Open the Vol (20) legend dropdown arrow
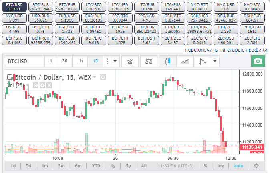The image size is (270, 173). pos(27,85)
